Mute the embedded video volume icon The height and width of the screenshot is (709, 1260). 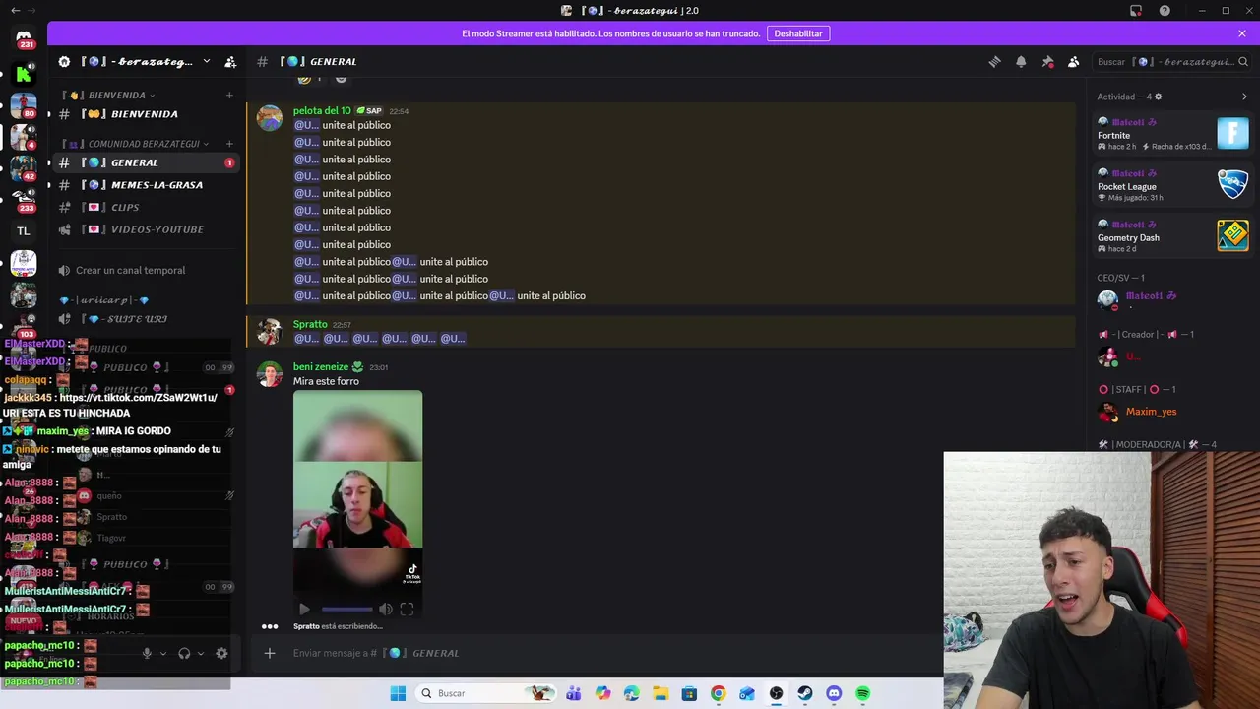coord(386,610)
